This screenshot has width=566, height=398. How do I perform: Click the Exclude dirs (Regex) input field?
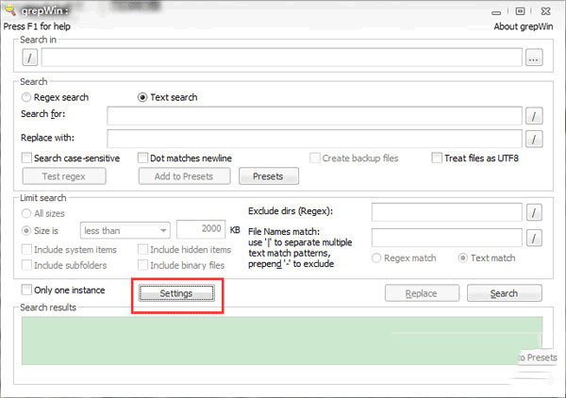tap(446, 211)
